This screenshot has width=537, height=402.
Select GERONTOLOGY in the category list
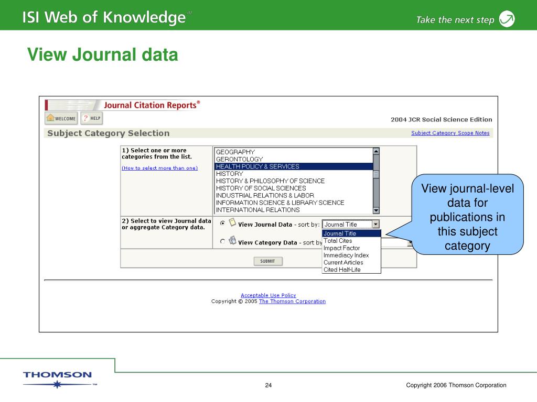294,159
